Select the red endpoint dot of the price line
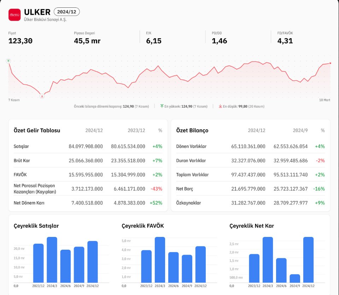339x295 pixels. (330, 63)
